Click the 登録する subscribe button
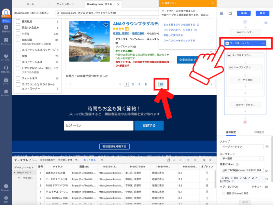The width and height of the screenshot is (273, 205). [x=149, y=125]
